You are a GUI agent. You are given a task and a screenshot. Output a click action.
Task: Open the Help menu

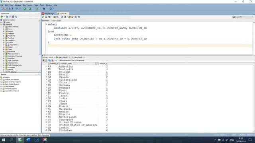55,5
